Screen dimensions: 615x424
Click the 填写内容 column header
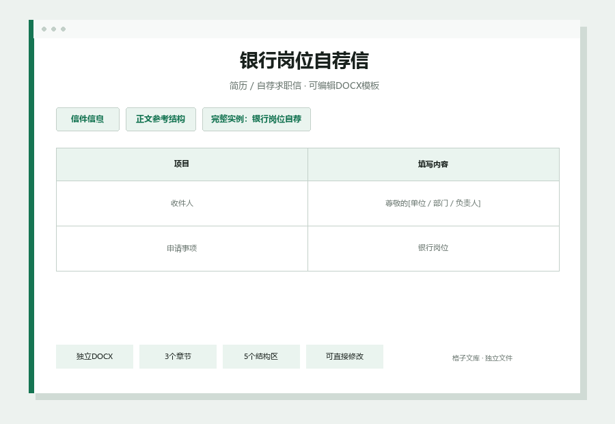(433, 165)
